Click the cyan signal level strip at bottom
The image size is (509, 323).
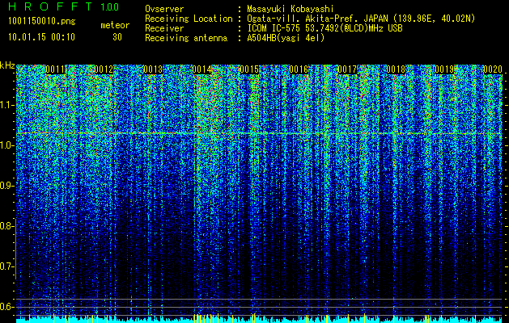260,320
